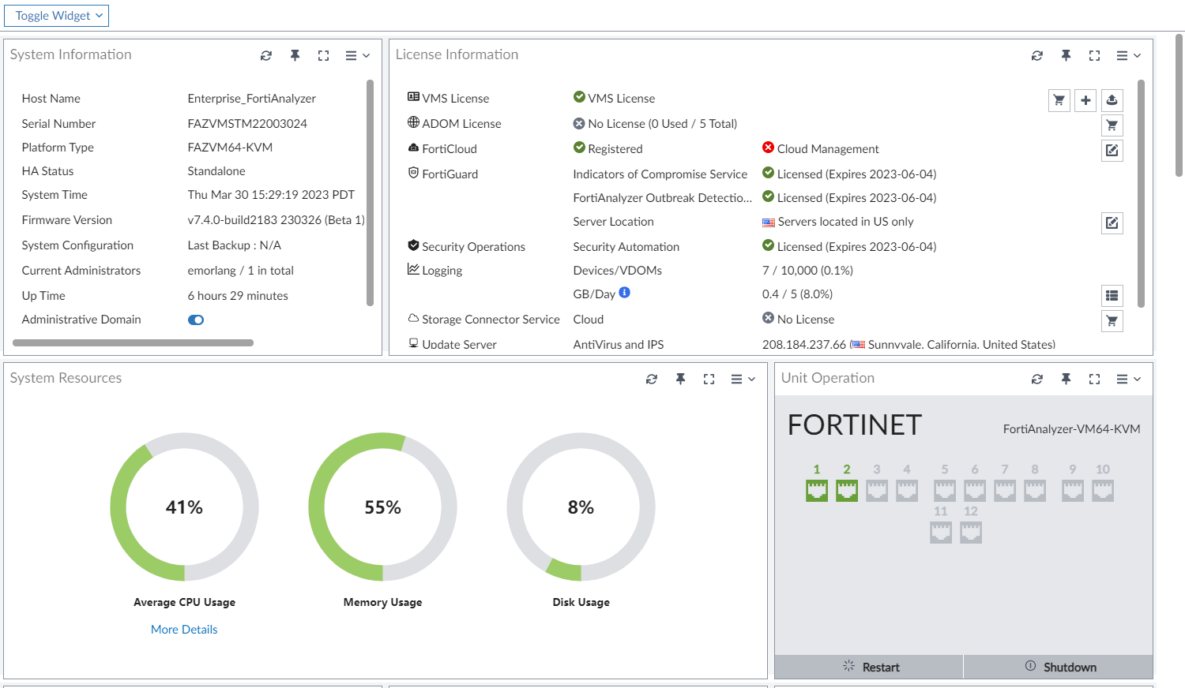Viewport: 1185px width, 688px height.
Task: Pin the License Information widget
Action: click(1066, 55)
